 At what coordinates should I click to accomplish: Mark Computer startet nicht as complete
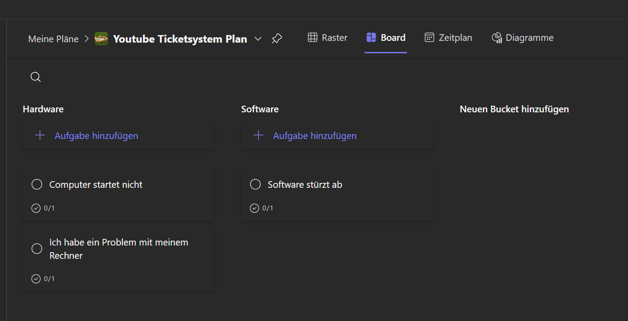click(x=37, y=184)
